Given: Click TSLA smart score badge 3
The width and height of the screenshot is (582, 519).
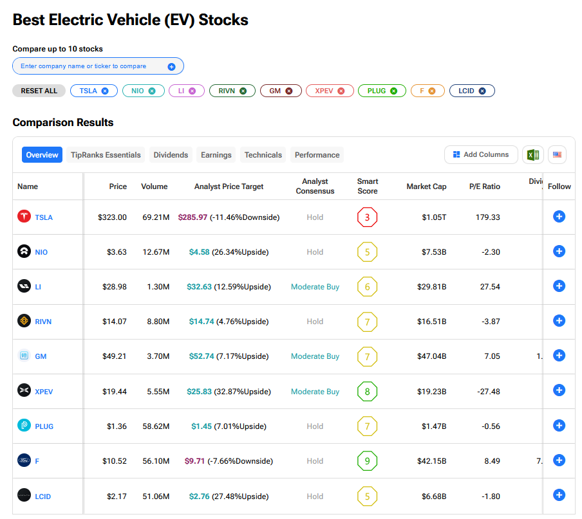Looking at the screenshot, I should [x=367, y=217].
